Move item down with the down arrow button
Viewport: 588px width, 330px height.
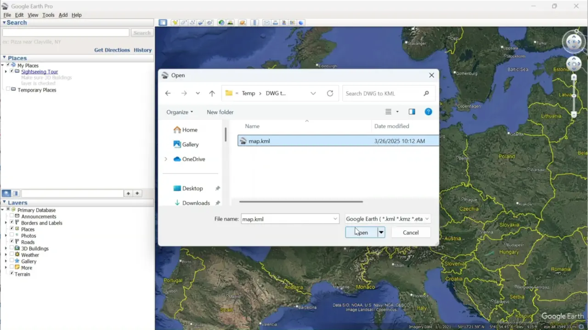tap(137, 193)
